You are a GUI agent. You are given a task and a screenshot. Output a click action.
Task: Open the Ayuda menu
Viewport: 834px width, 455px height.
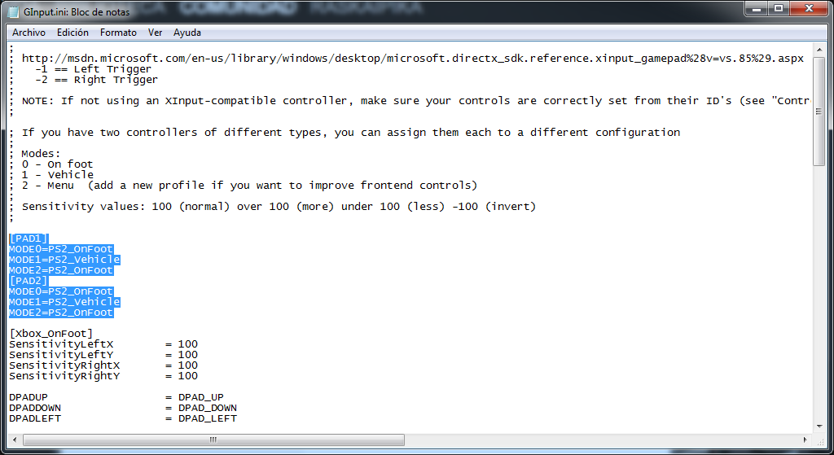(x=187, y=33)
